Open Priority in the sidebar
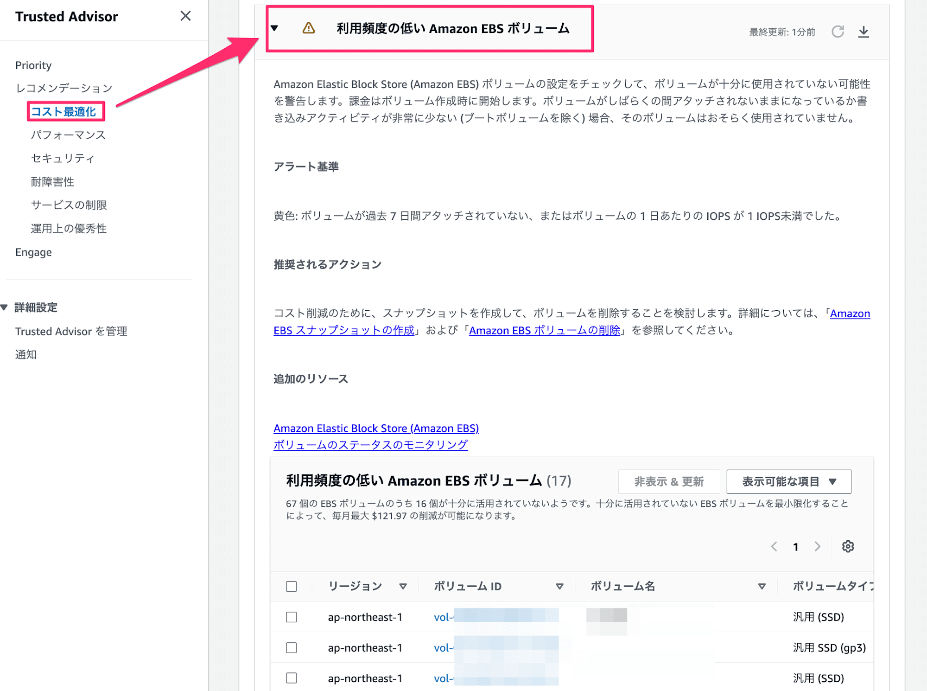 33,65
